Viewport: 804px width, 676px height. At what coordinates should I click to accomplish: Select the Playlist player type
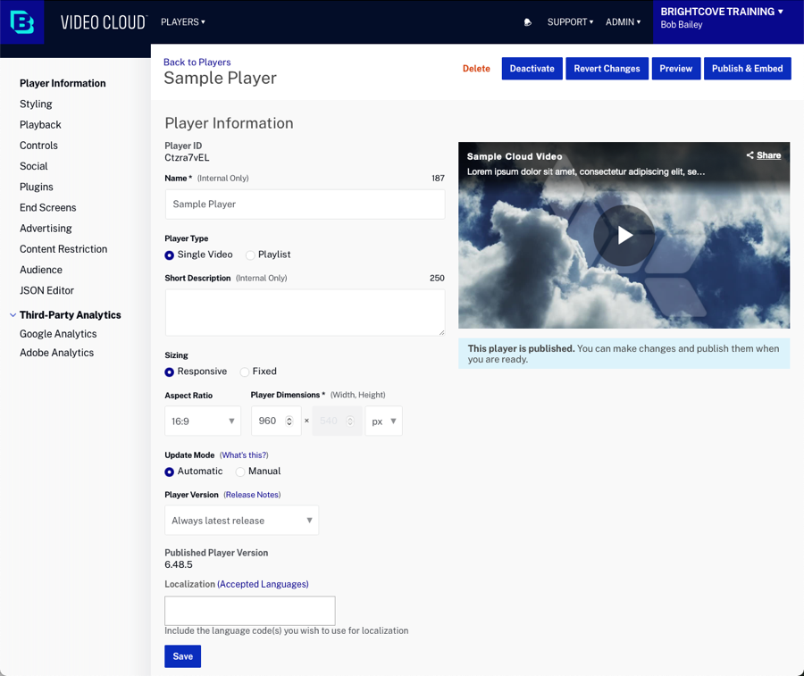point(251,255)
